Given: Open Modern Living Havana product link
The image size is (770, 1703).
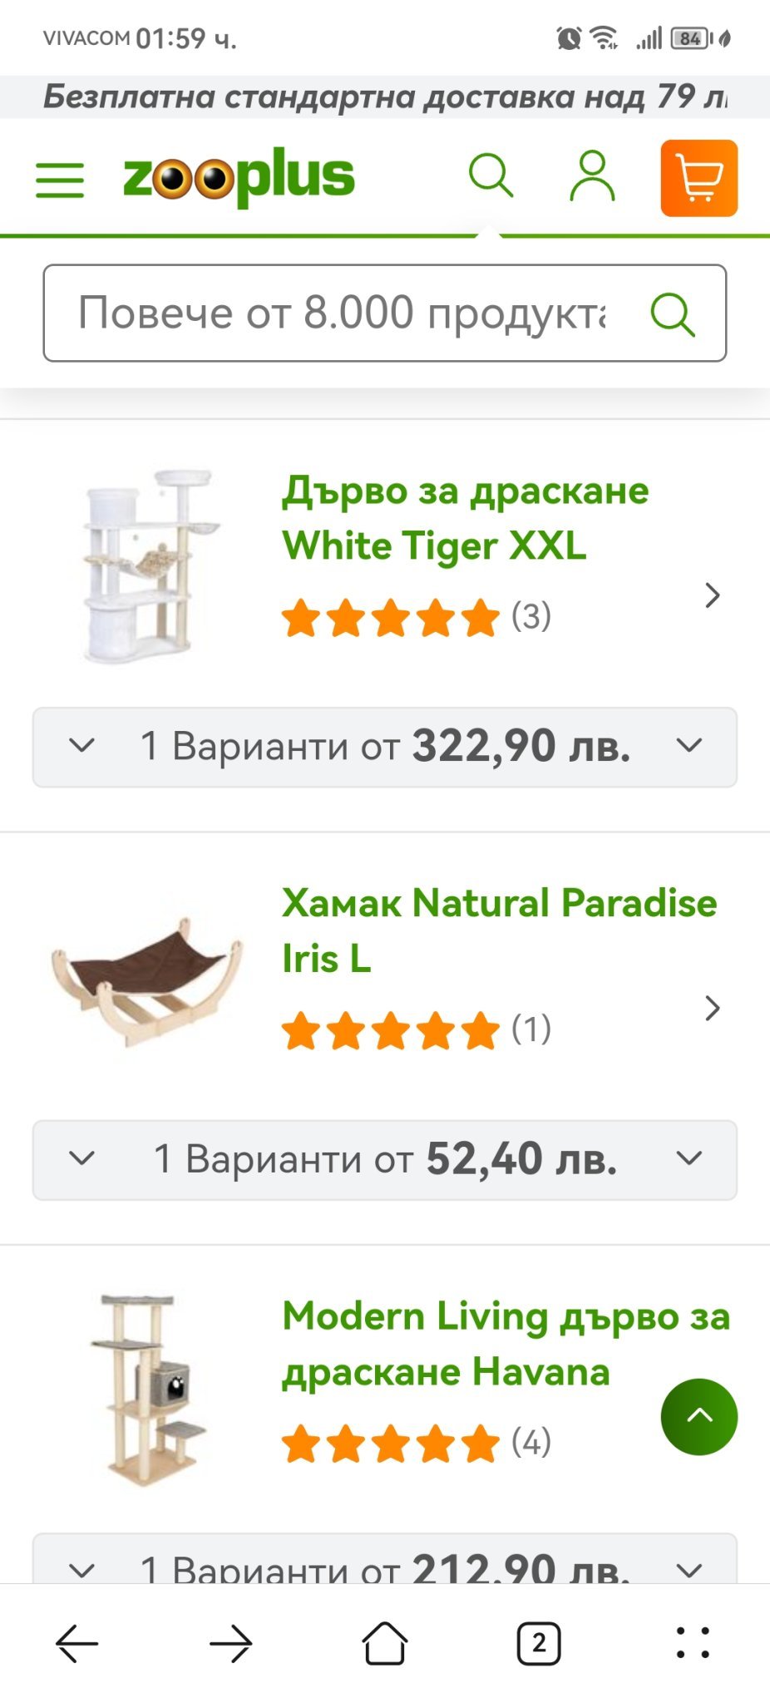Looking at the screenshot, I should 506,1343.
